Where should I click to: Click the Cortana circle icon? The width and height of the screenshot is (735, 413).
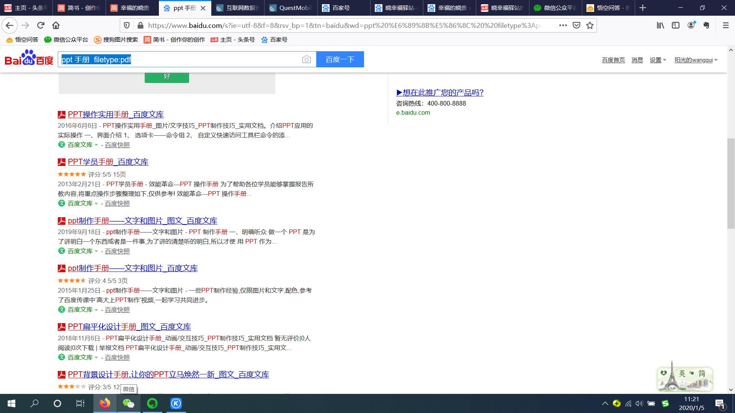point(57,403)
